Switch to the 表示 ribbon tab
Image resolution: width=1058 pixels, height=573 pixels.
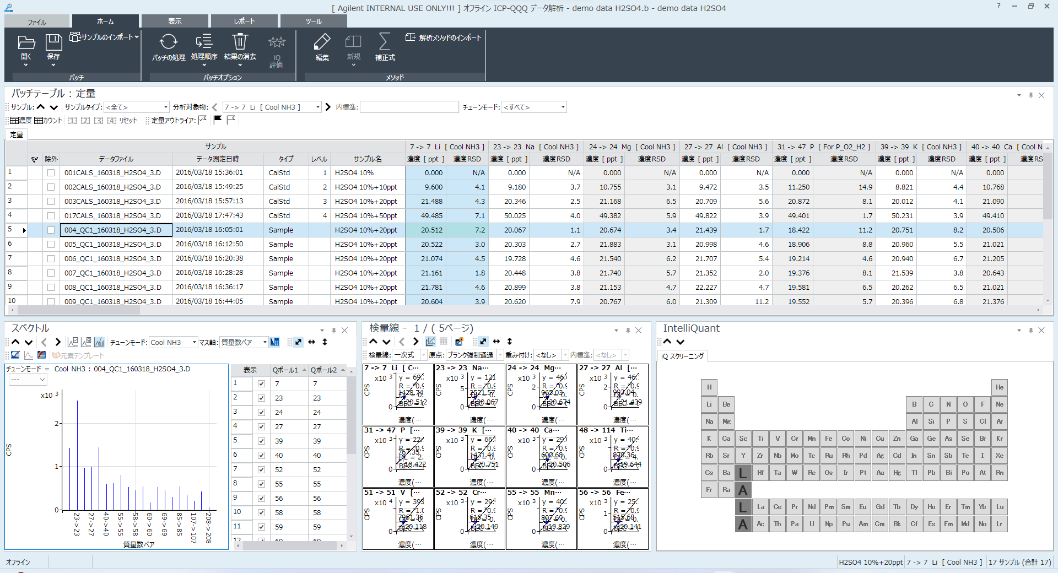[x=175, y=21]
